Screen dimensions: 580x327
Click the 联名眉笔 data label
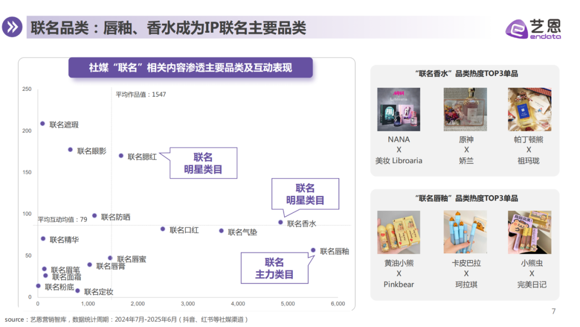[66, 269]
